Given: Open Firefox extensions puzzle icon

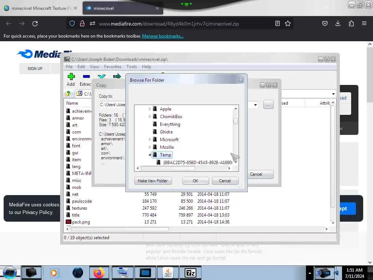Looking at the screenshot, I should [x=351, y=23].
